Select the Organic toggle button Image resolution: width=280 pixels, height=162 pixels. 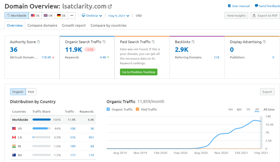(x=18, y=92)
